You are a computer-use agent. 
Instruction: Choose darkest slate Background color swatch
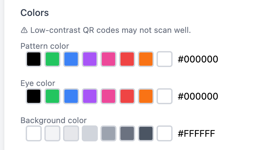coord(146,133)
